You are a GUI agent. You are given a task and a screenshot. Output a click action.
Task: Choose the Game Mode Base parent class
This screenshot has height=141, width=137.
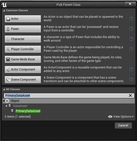23,59
